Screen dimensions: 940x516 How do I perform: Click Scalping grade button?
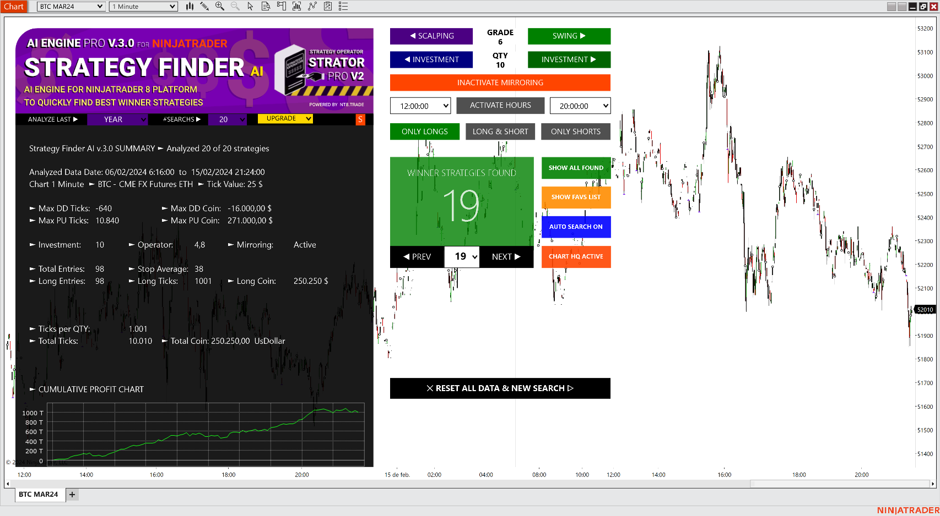(x=431, y=36)
